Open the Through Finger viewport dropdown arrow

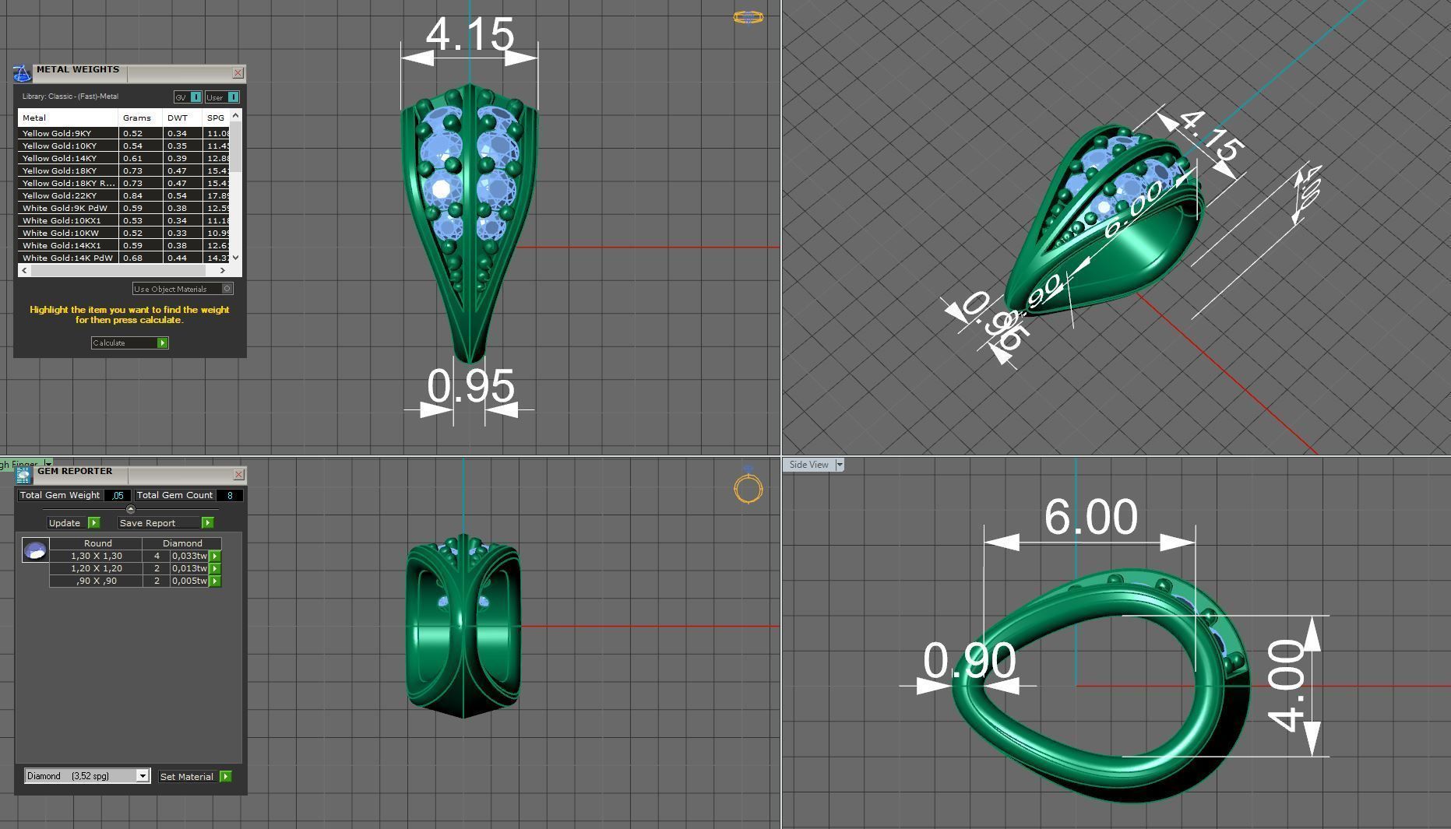[48, 463]
